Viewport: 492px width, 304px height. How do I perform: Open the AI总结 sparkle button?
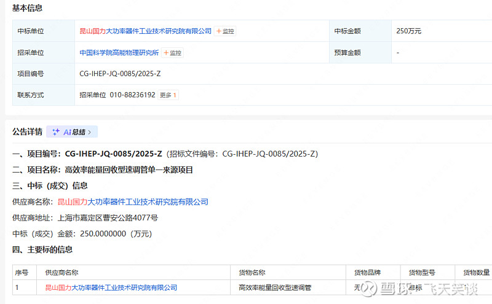tap(72, 132)
